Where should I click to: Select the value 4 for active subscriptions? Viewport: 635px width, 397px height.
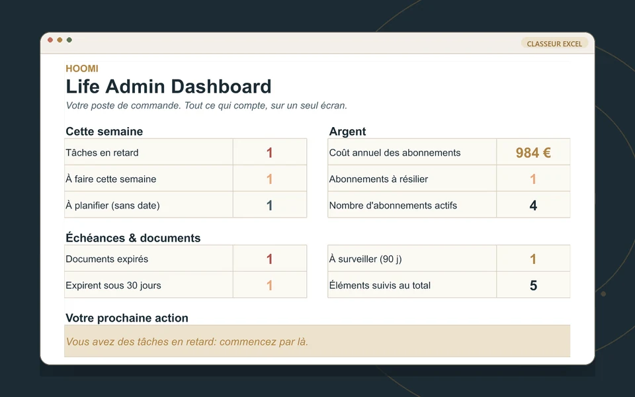click(533, 204)
